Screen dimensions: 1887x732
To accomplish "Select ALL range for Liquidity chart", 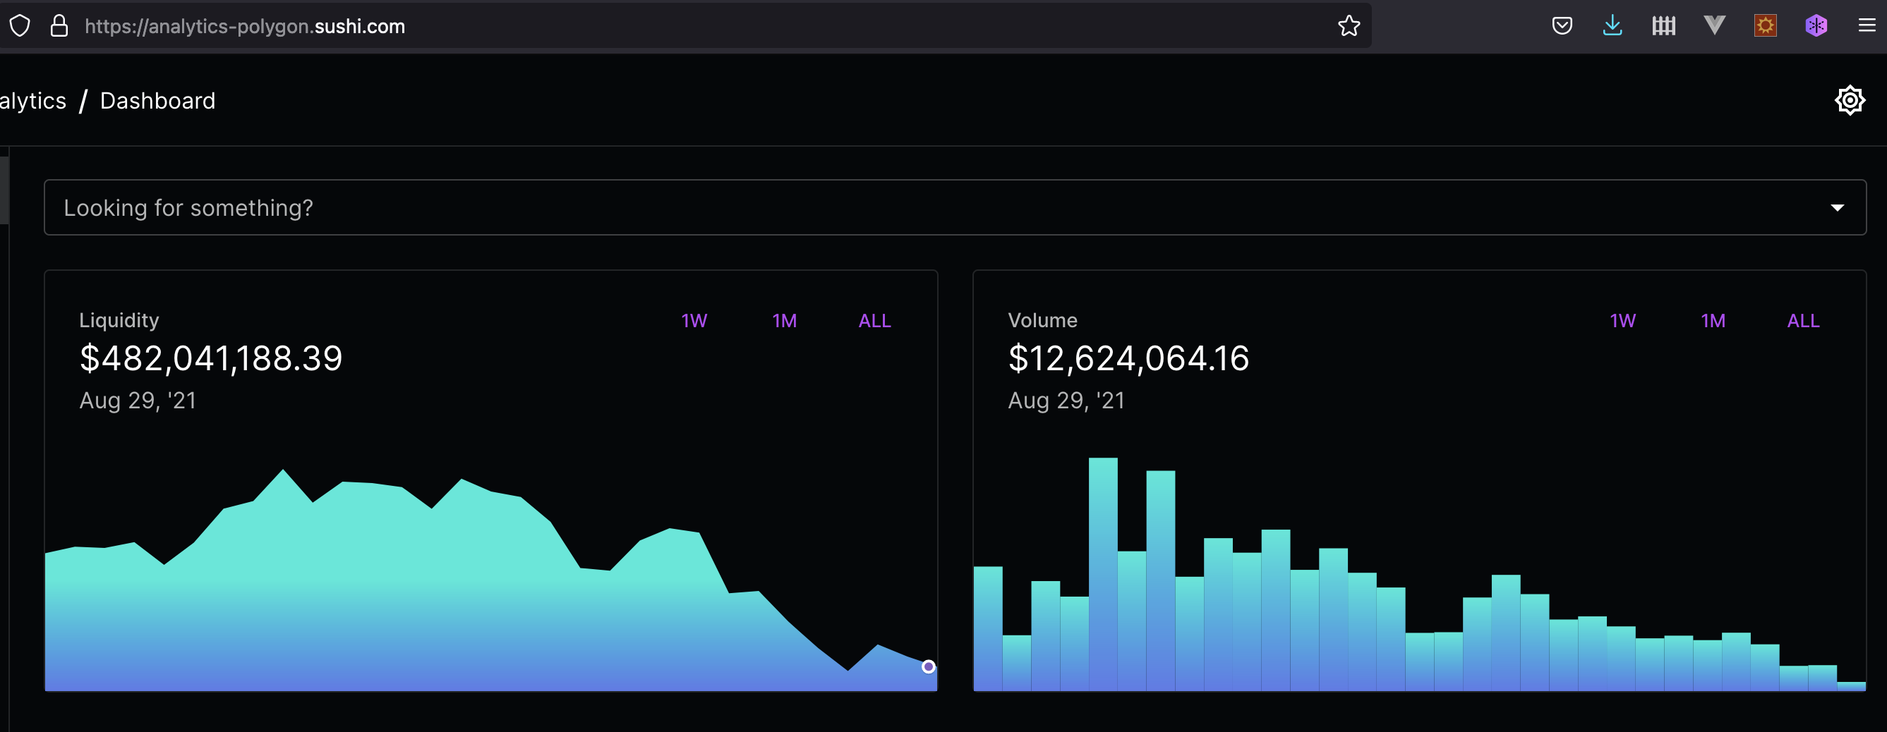I will point(874,321).
